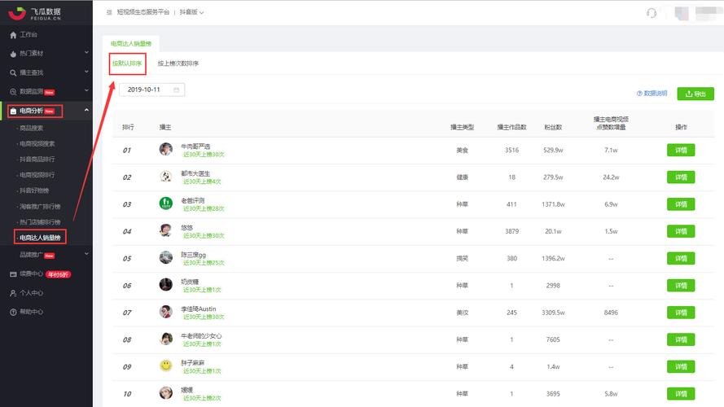Click the calendar icon in date field
Screen dimensions: 724x407
pos(176,90)
